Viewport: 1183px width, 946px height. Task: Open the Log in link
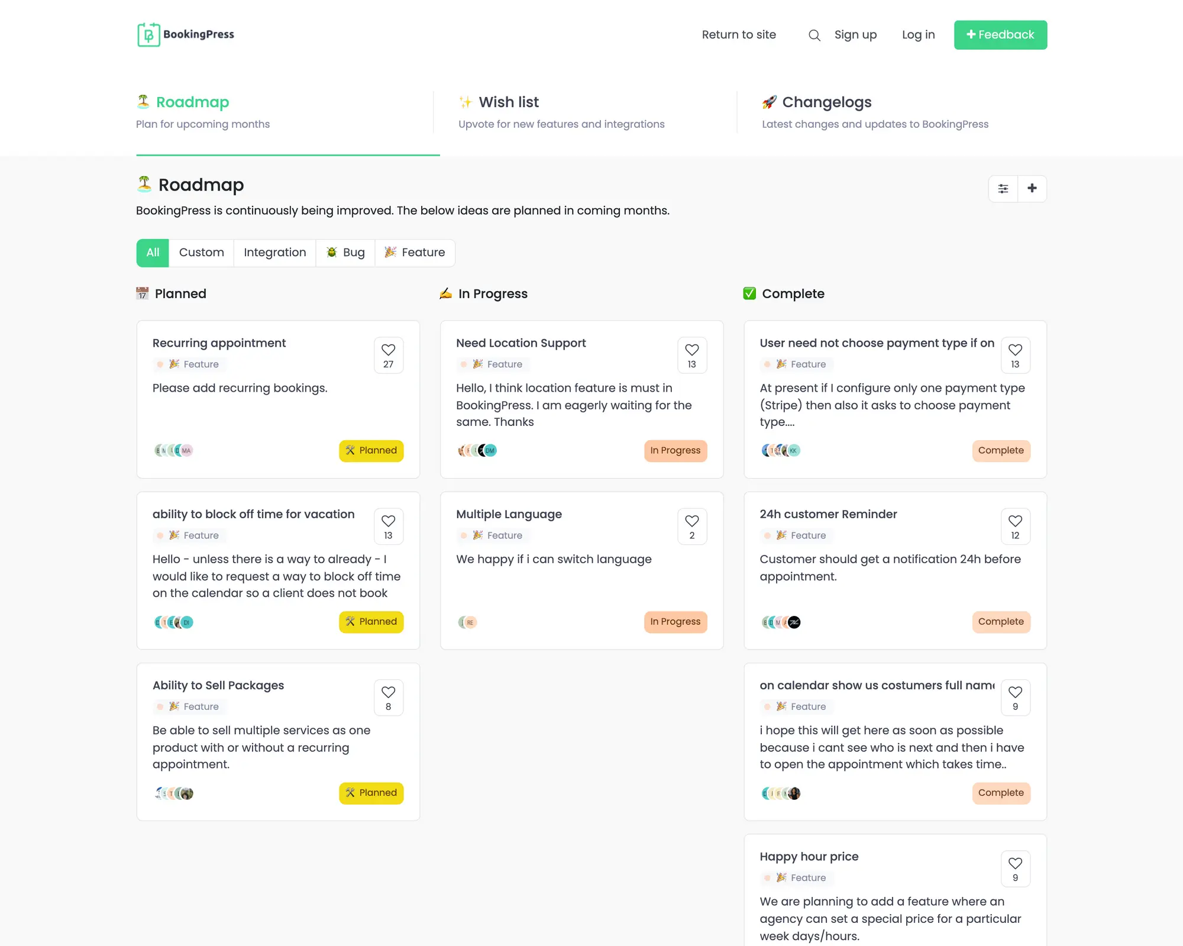[917, 35]
